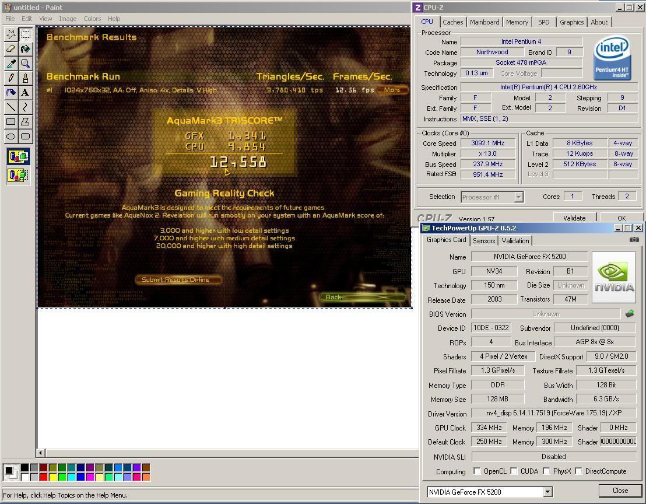The height and width of the screenshot is (504, 646).
Task: Pick the Eraser tool in Paint
Action: [x=11, y=49]
